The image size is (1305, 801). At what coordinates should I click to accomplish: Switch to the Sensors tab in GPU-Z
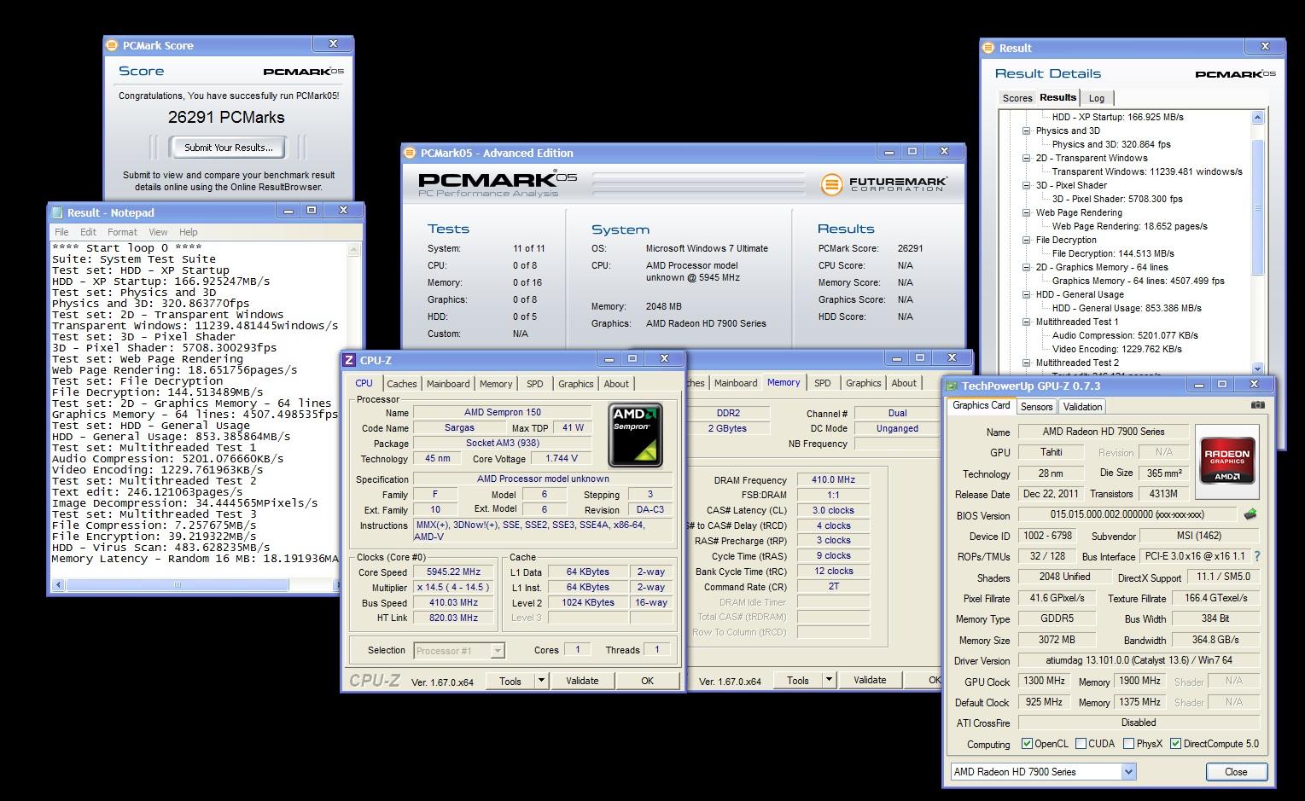(x=1036, y=407)
